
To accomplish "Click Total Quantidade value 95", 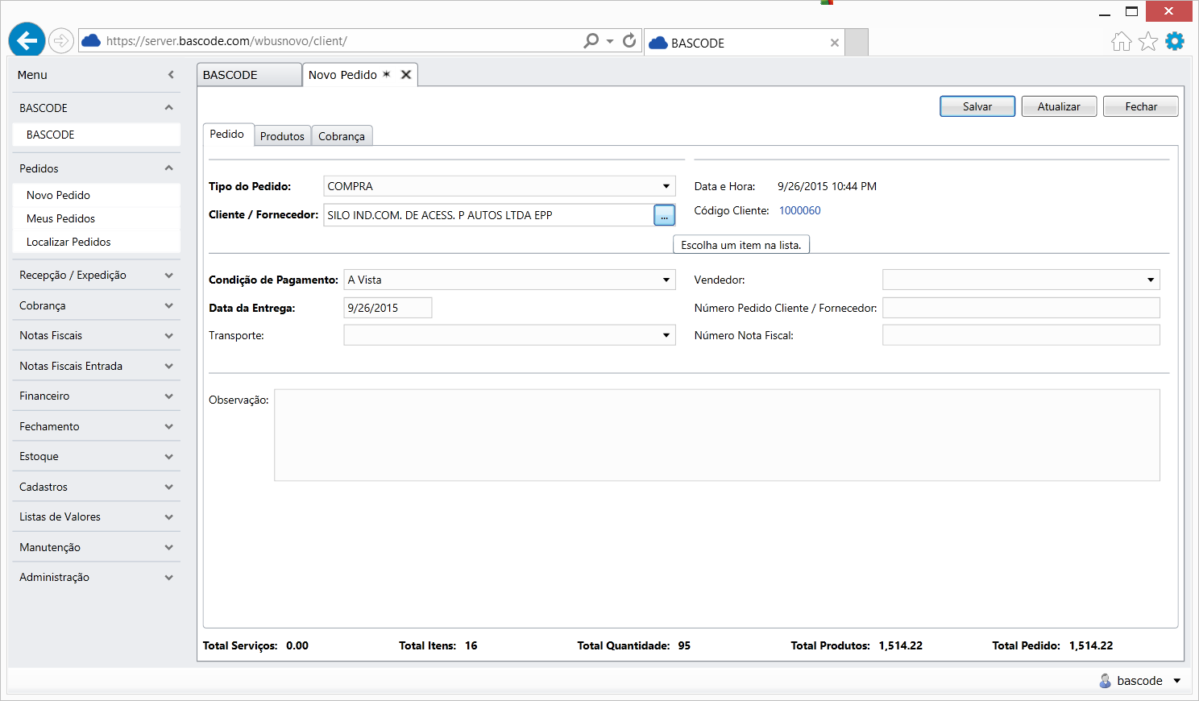I will pyautogui.click(x=684, y=645).
